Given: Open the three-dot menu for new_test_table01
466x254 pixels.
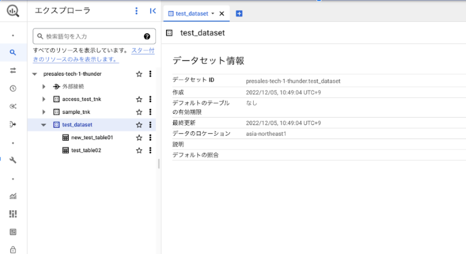Looking at the screenshot, I should point(150,137).
